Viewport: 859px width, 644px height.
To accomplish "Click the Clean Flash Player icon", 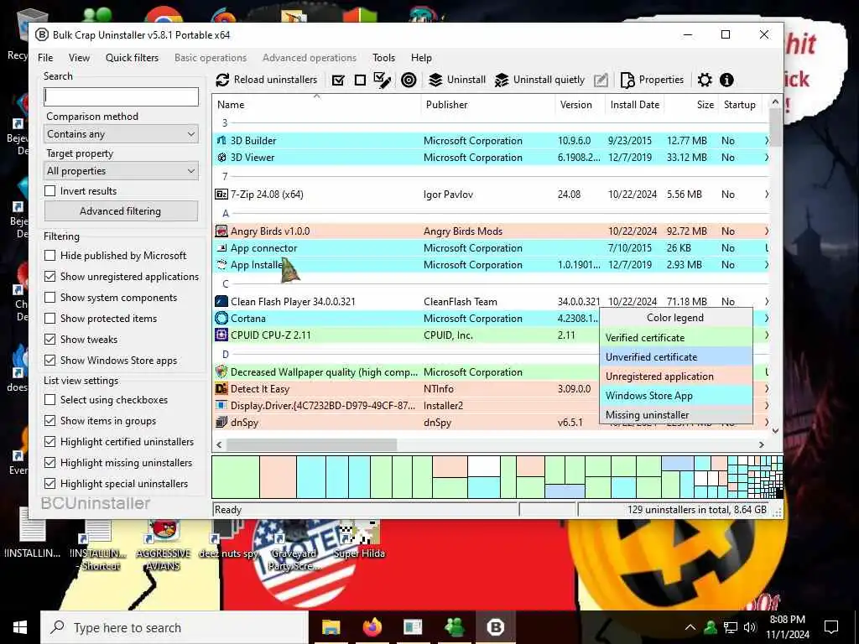I will coord(221,302).
